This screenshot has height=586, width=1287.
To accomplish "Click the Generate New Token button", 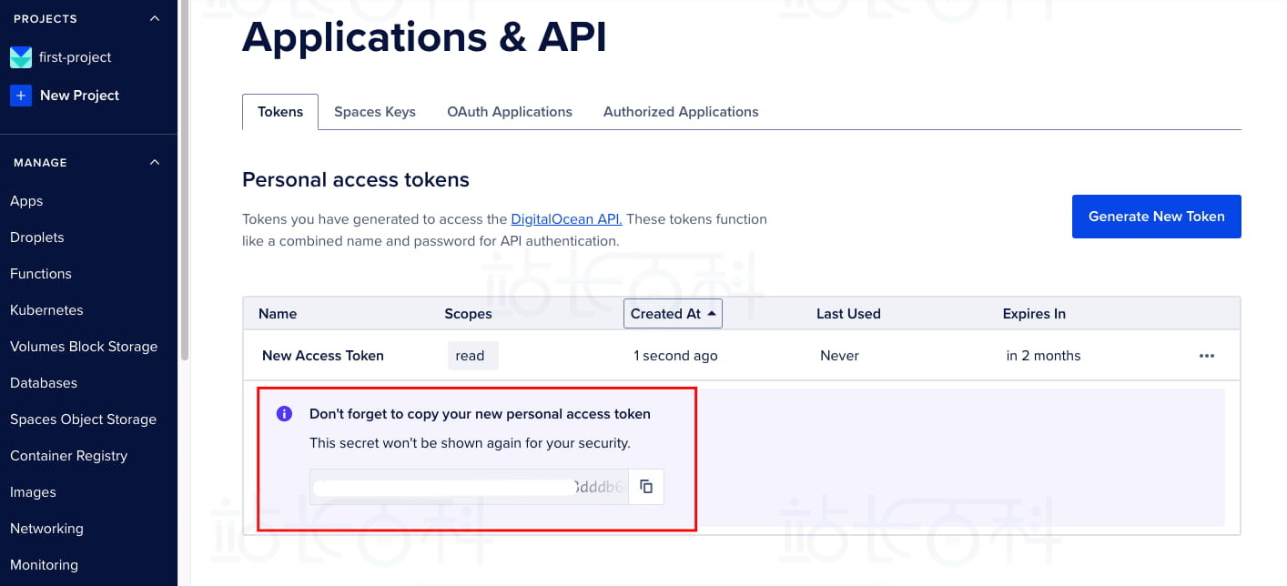I will 1156,217.
